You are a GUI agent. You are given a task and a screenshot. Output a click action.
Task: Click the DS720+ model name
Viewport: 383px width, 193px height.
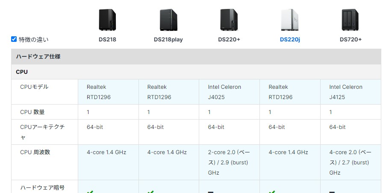point(351,40)
